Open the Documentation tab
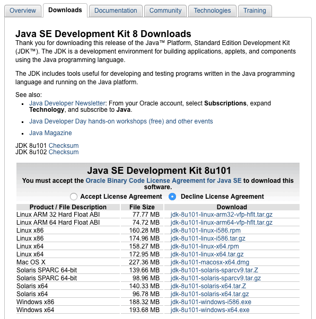The image size is (316, 319). [x=116, y=11]
